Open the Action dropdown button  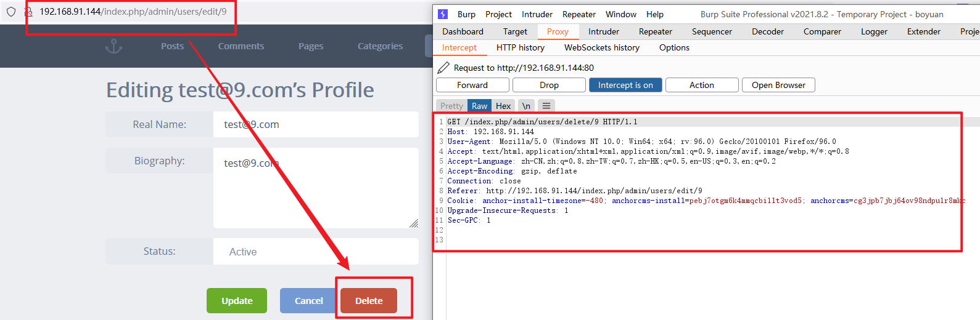click(702, 85)
